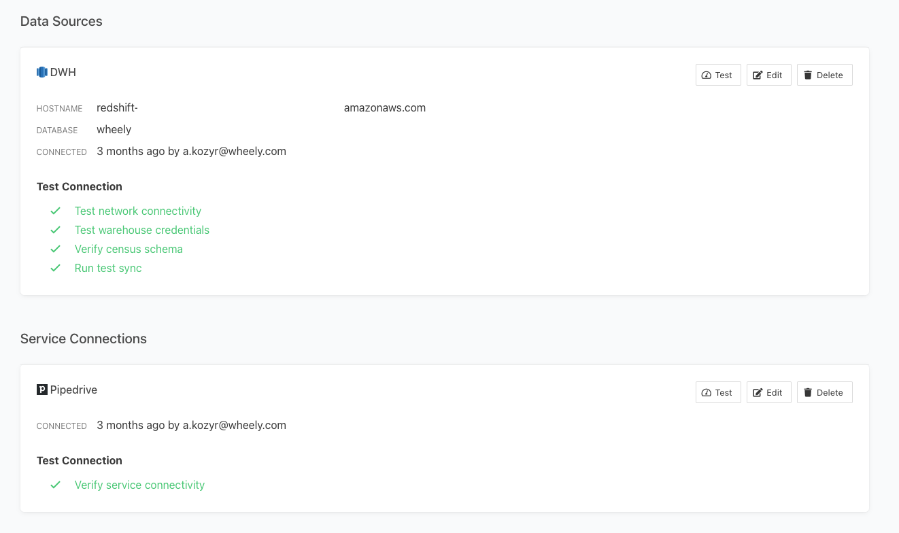Edit the Pipedrive connection
Viewport: 899px width, 533px height.
[769, 392]
